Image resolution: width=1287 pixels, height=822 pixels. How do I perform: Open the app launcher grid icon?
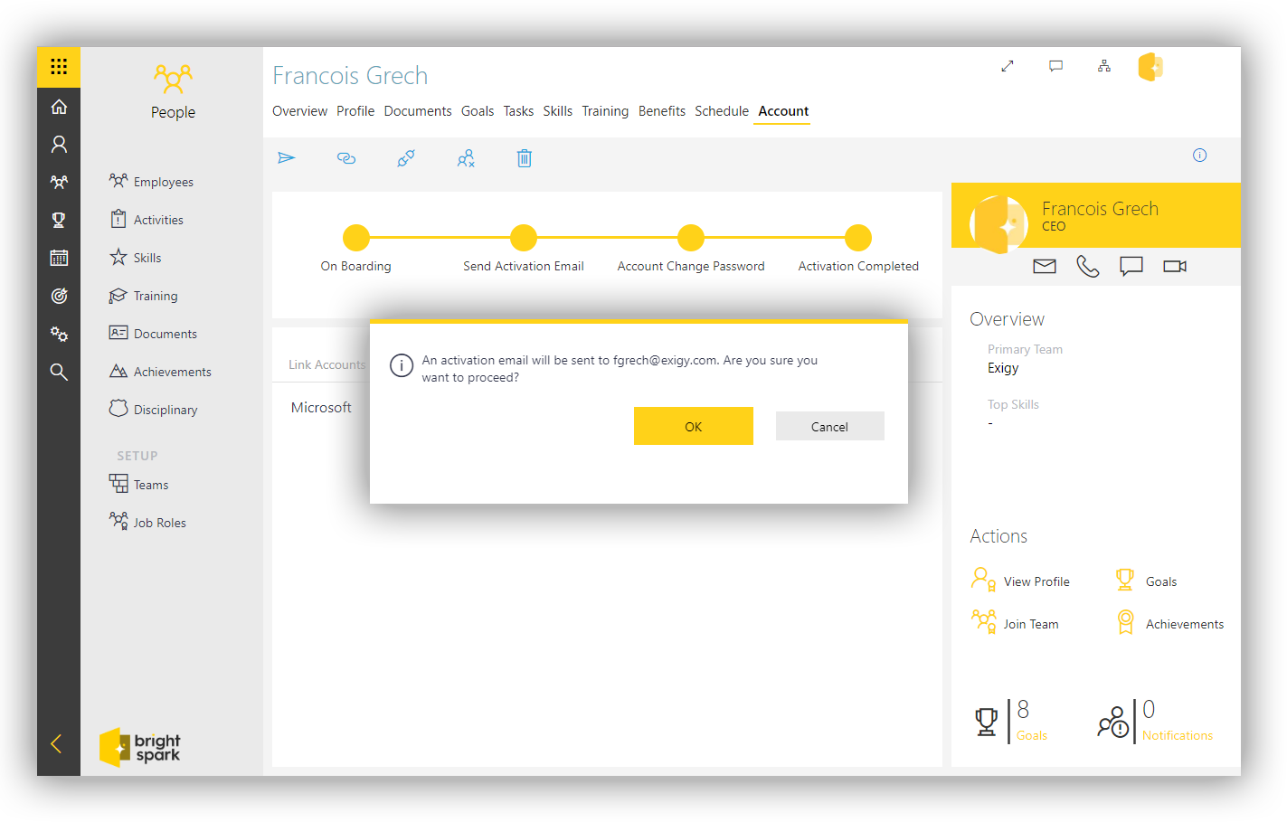[59, 67]
